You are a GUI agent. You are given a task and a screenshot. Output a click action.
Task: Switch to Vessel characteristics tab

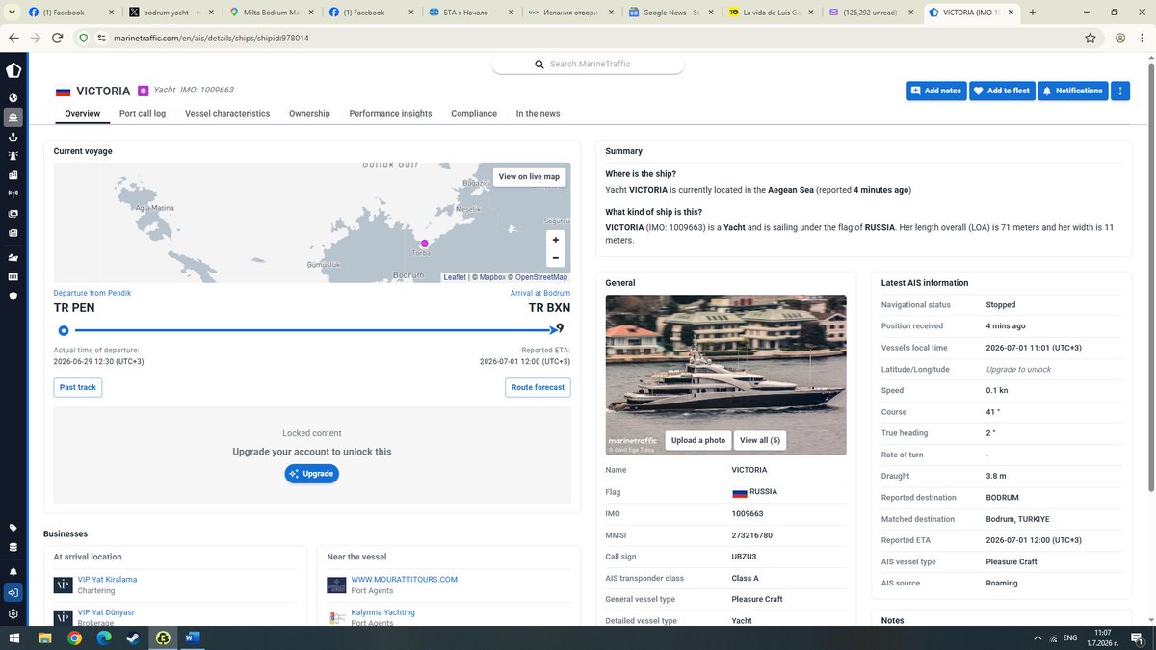point(227,113)
